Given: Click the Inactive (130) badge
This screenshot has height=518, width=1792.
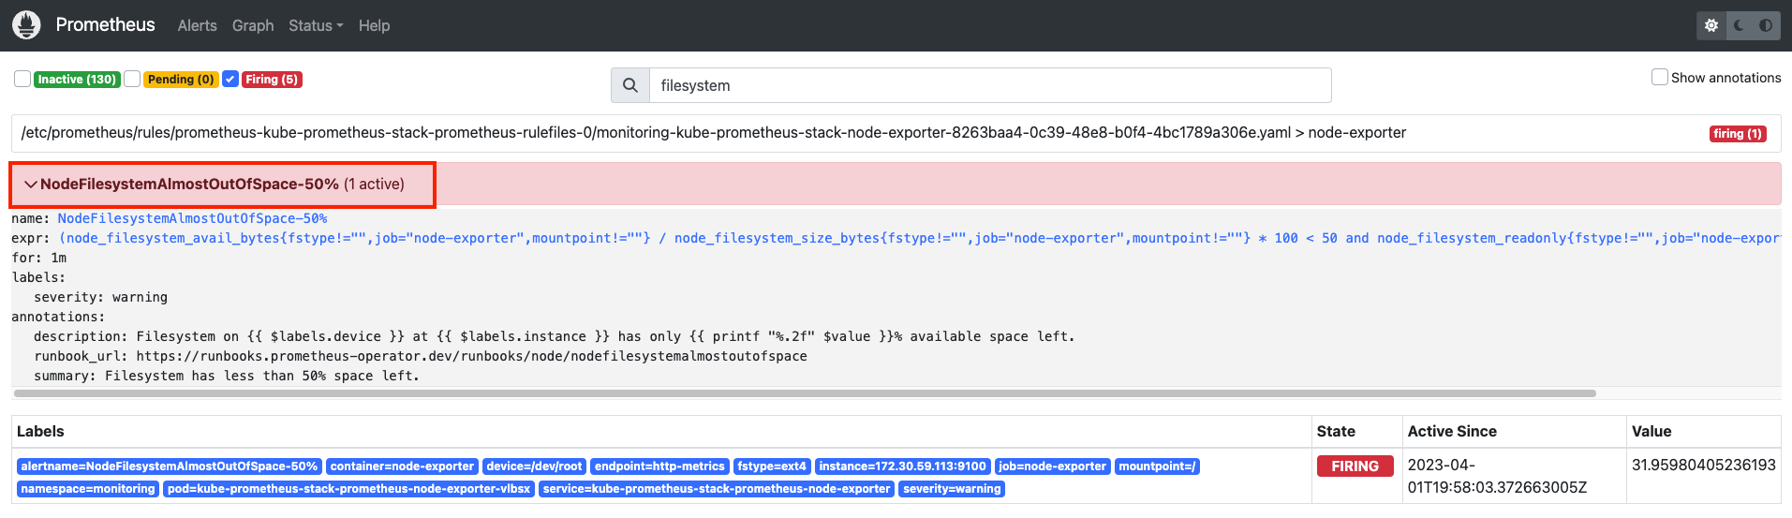Looking at the screenshot, I should 77,80.
